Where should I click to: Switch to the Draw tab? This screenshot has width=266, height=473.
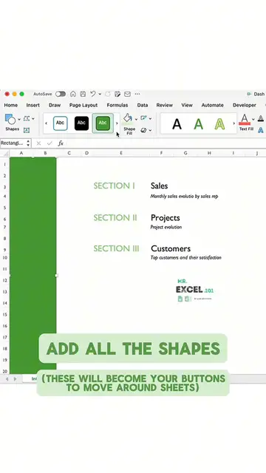pyautogui.click(x=55, y=105)
